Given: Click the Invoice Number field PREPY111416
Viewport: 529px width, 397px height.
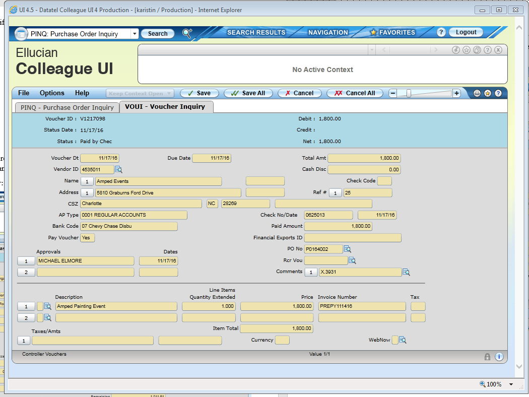Looking at the screenshot, I should click(362, 306).
